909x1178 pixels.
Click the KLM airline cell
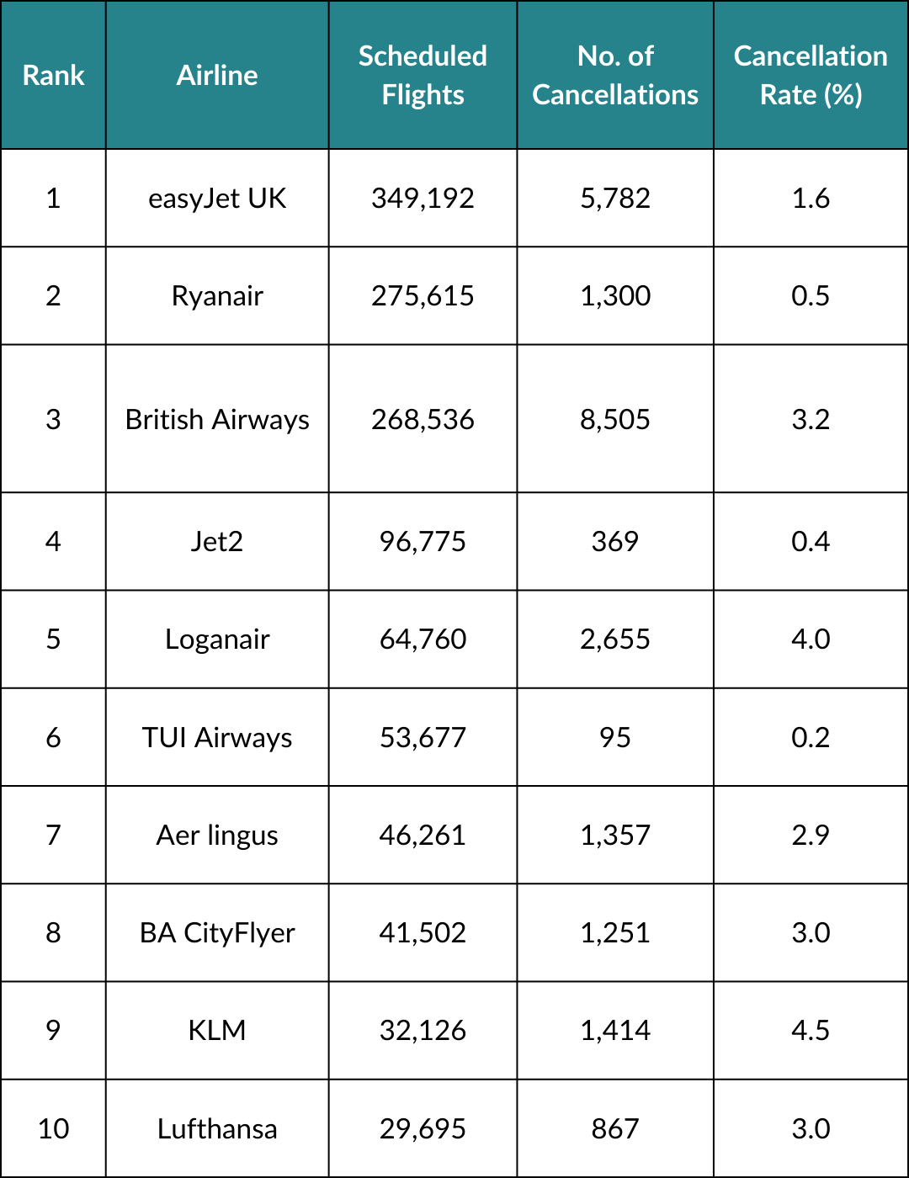coord(217,1031)
